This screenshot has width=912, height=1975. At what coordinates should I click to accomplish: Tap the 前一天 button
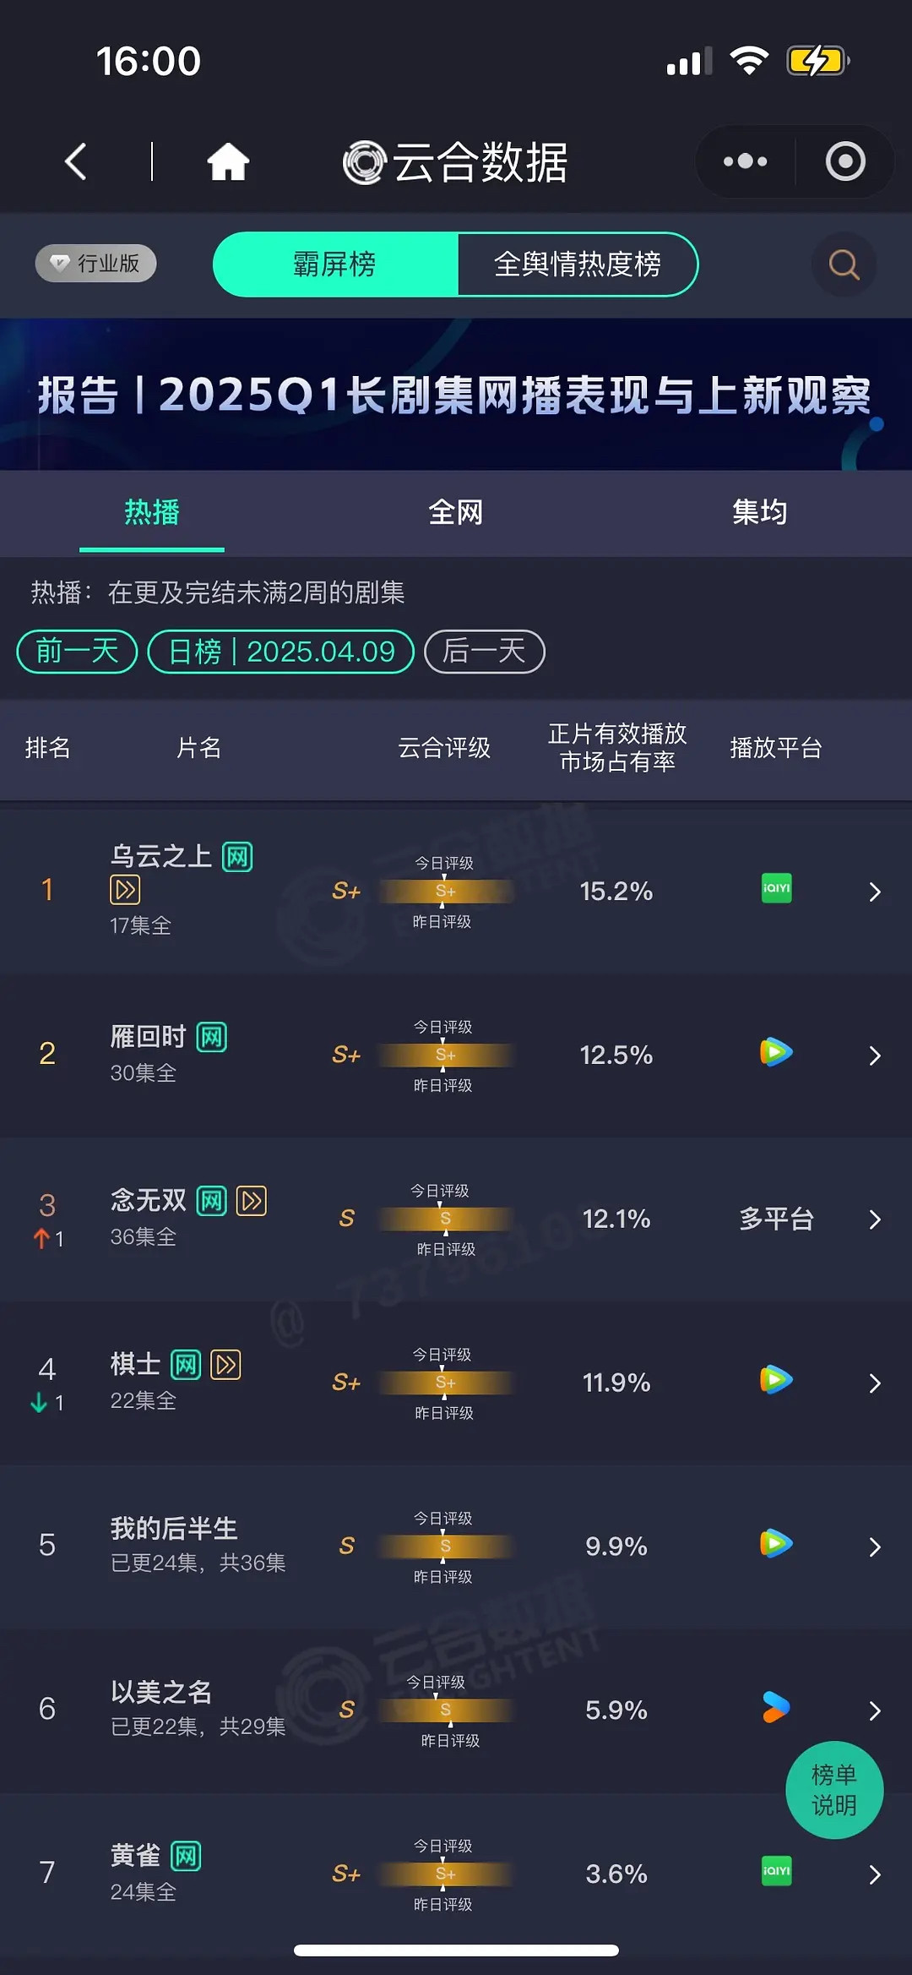pyautogui.click(x=77, y=652)
